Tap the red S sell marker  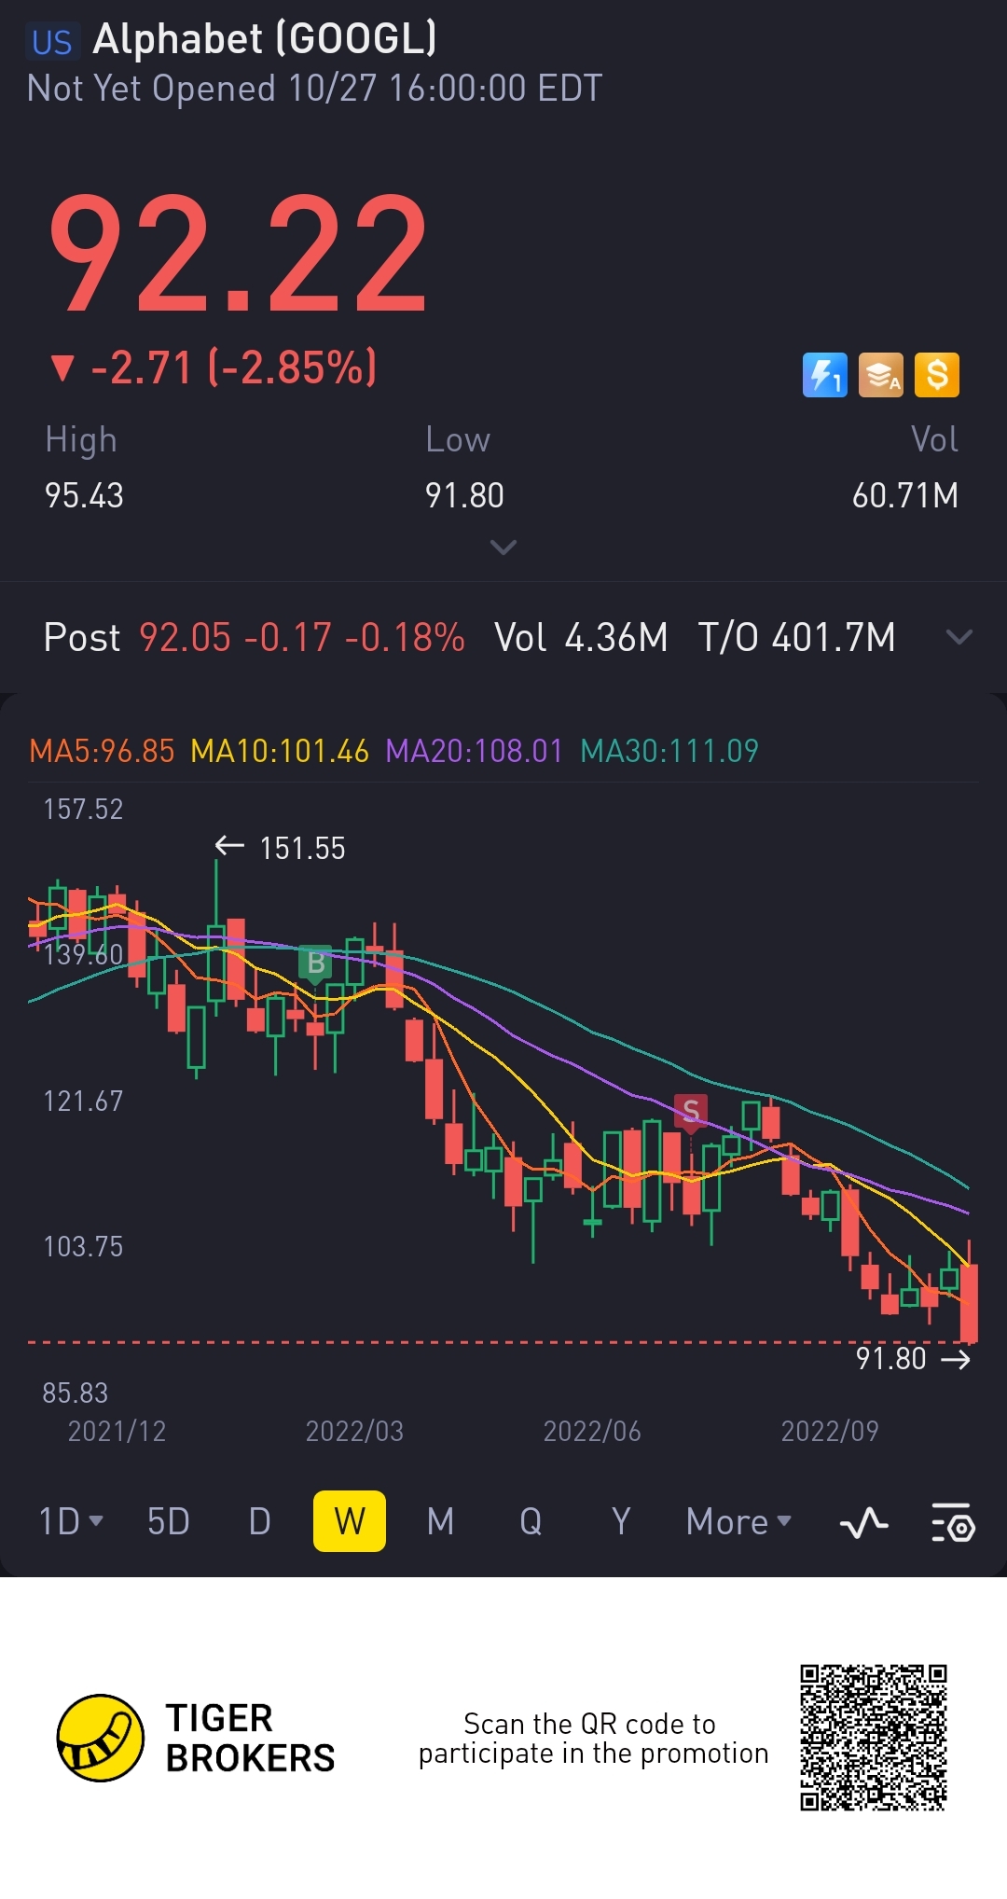(691, 1112)
